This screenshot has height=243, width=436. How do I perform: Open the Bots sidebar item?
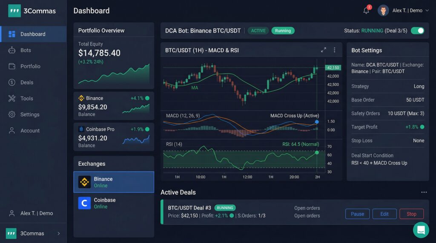point(33,50)
